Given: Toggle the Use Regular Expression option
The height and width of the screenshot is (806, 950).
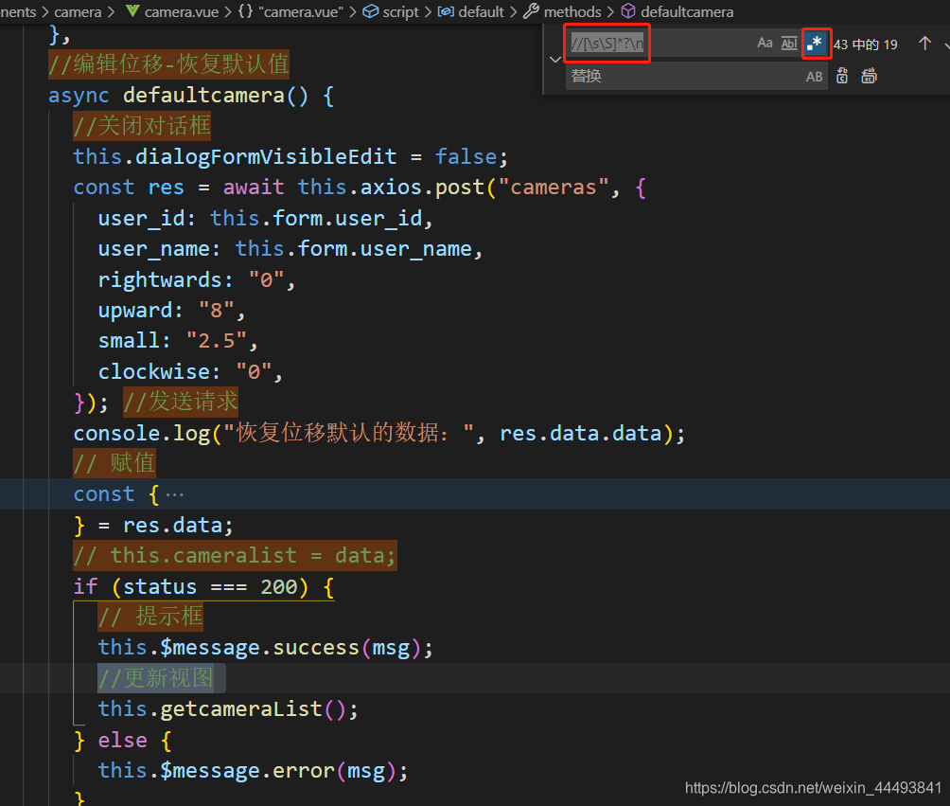Looking at the screenshot, I should tap(816, 43).
